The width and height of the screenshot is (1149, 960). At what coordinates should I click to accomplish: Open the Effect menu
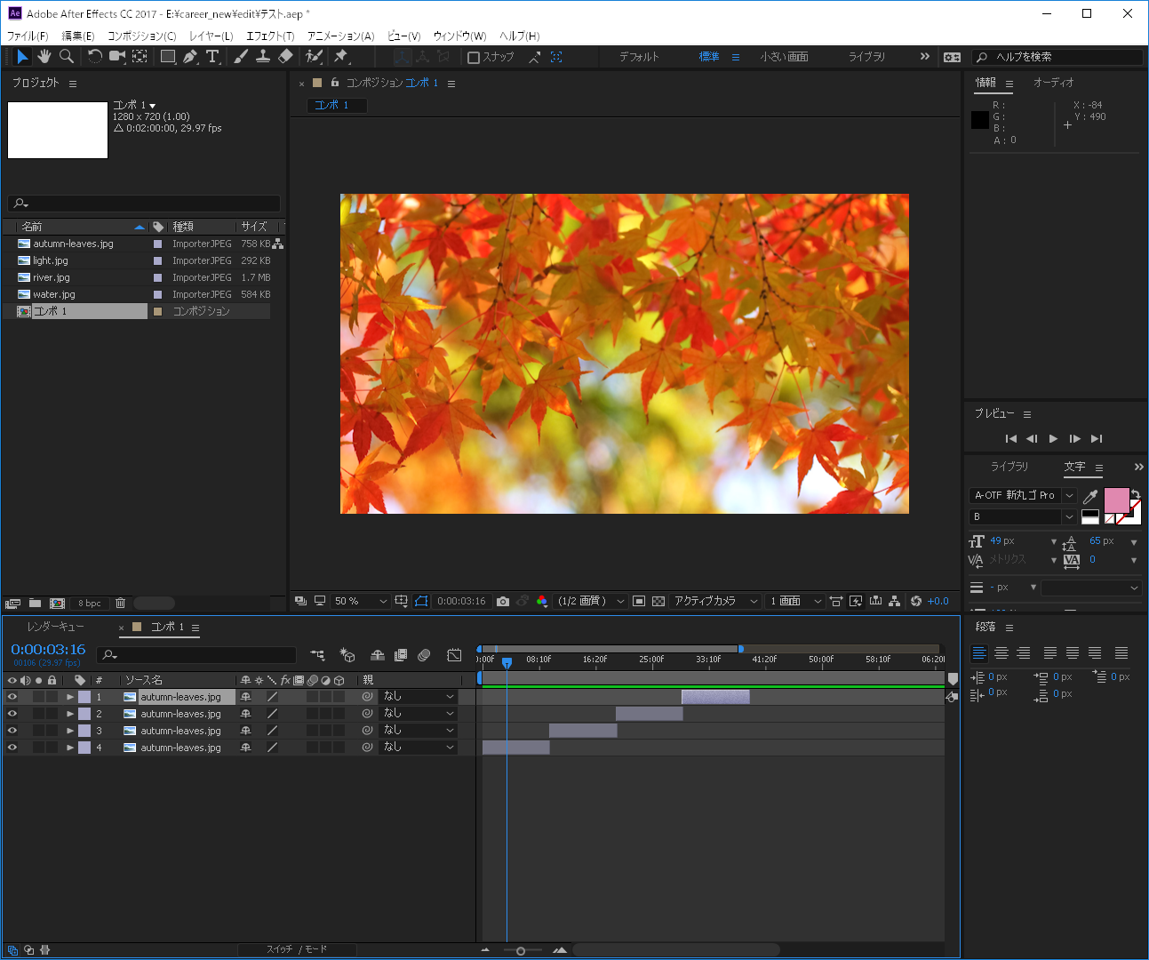(270, 36)
